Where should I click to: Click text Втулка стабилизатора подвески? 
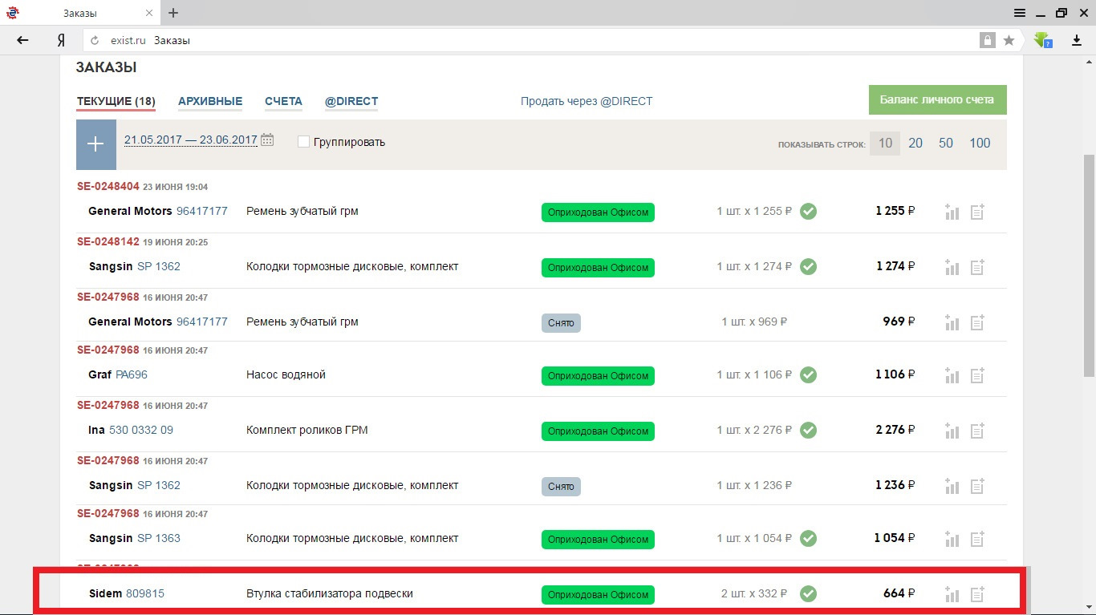pos(330,593)
